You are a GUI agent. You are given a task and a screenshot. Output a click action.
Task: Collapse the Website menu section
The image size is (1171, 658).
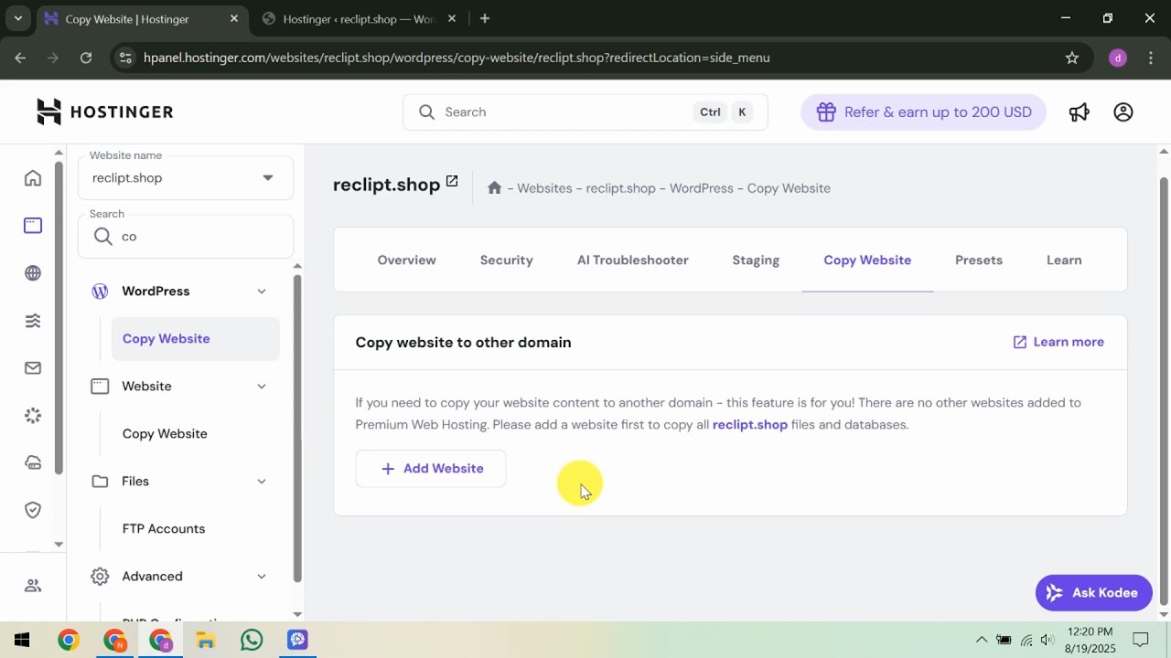click(262, 387)
